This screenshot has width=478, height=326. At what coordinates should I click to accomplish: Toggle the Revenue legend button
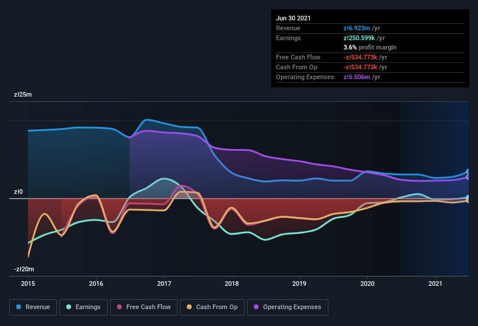click(33, 307)
